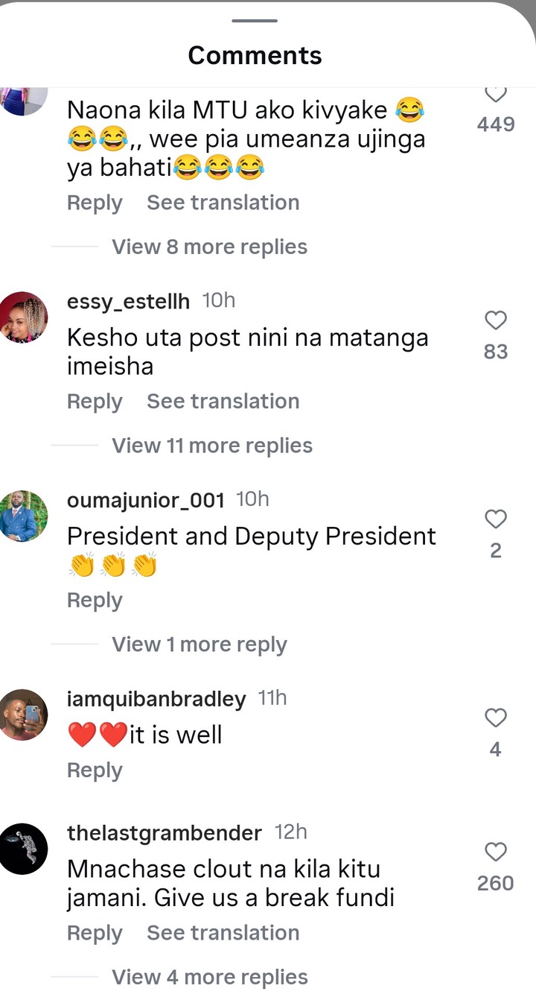536x1000 pixels.
Task: Tap iamquibanbradley's avatar photo
Action: tap(23, 715)
